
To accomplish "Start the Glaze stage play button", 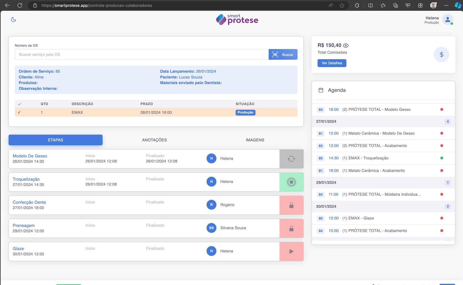I will (x=291, y=252).
